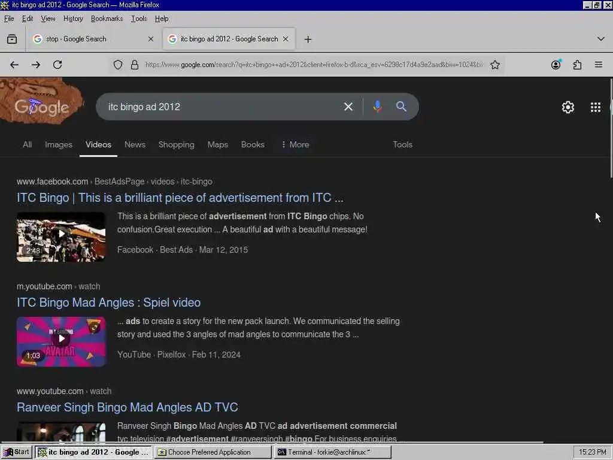Open Google quick settings gear icon
The height and width of the screenshot is (460, 613).
click(568, 107)
